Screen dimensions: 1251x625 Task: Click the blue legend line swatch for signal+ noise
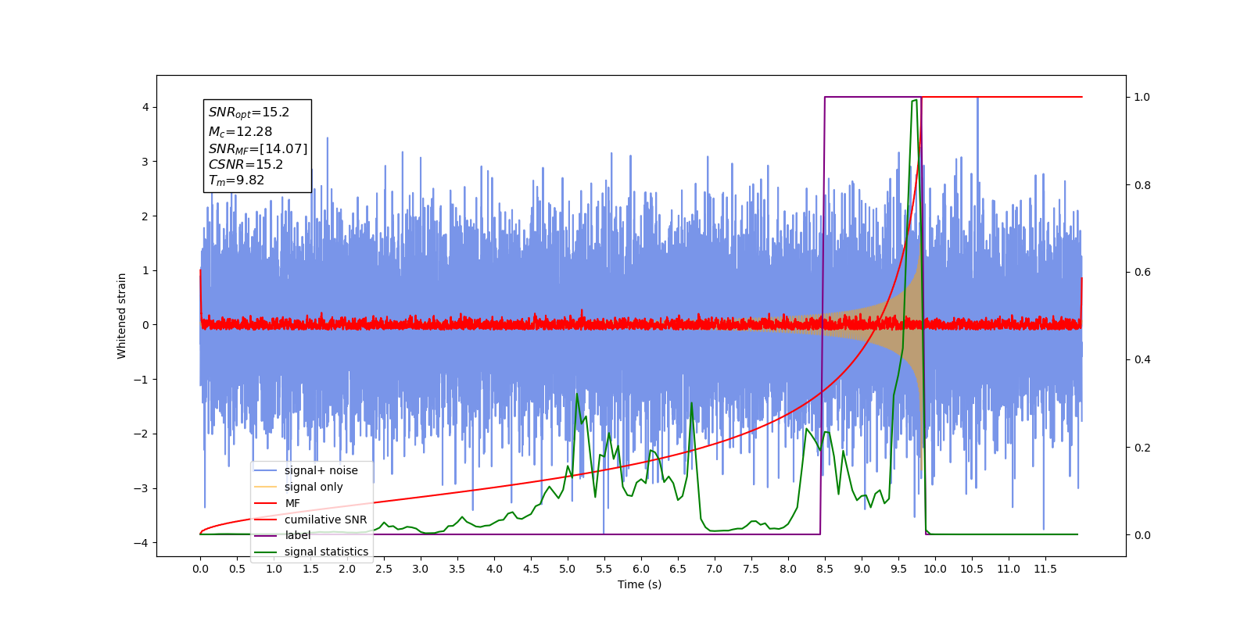(266, 470)
